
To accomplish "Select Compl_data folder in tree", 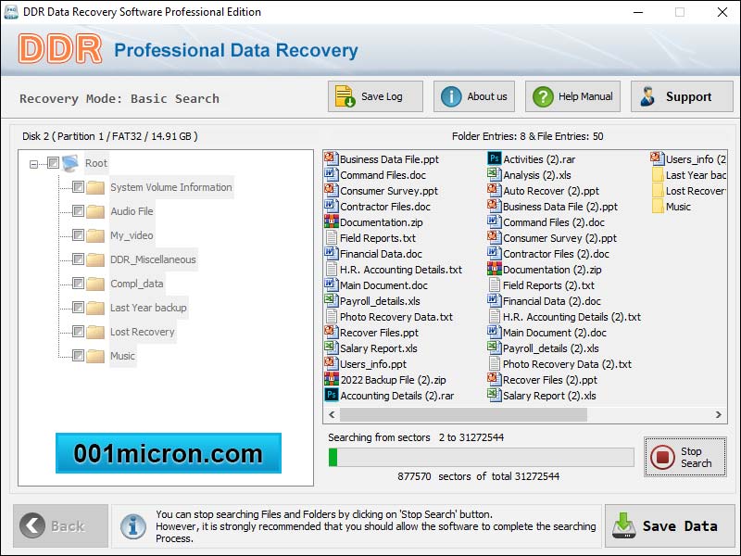I will (x=137, y=284).
